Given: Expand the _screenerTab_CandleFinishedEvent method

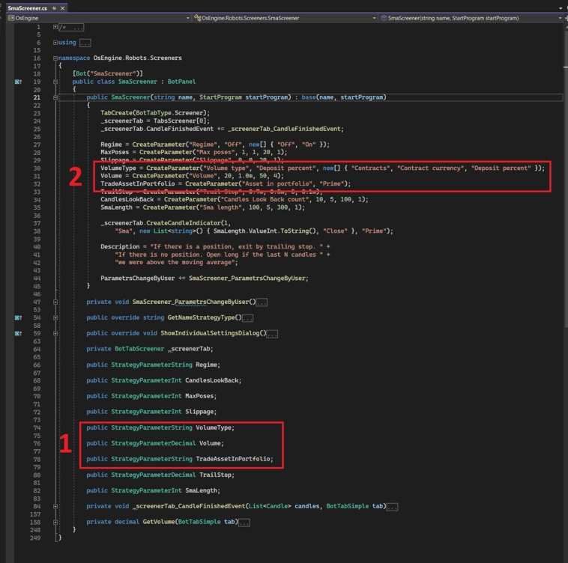Looking at the screenshot, I should tap(55, 506).
